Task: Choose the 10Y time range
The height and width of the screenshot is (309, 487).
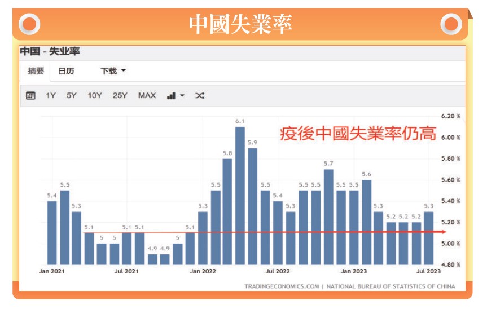Action: tap(94, 96)
